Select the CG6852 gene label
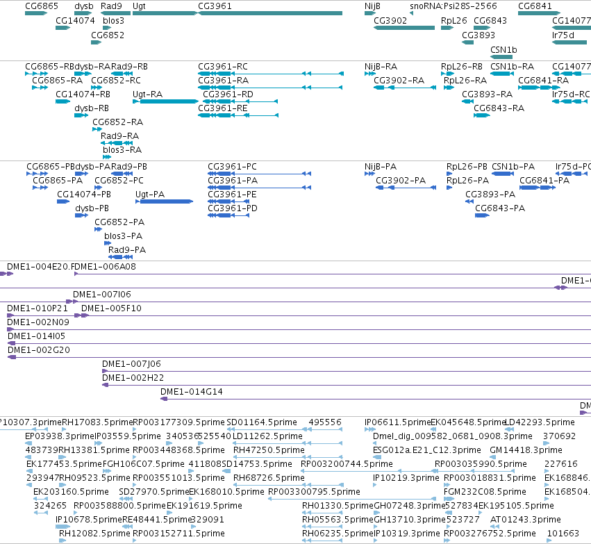The height and width of the screenshot is (544, 591). coord(108,35)
